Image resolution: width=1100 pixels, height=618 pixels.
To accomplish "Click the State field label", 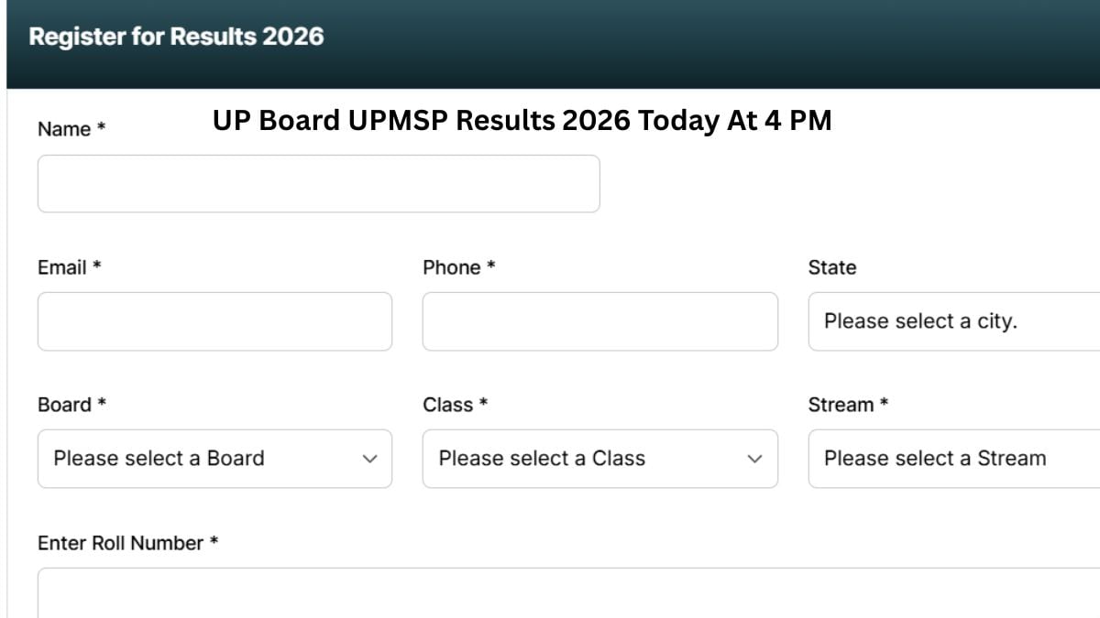I will pyautogui.click(x=831, y=267).
